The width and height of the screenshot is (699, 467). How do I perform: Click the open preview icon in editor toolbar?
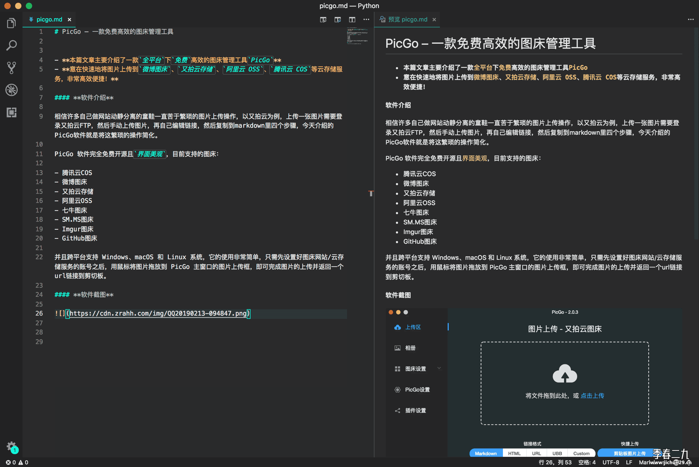[x=323, y=20]
